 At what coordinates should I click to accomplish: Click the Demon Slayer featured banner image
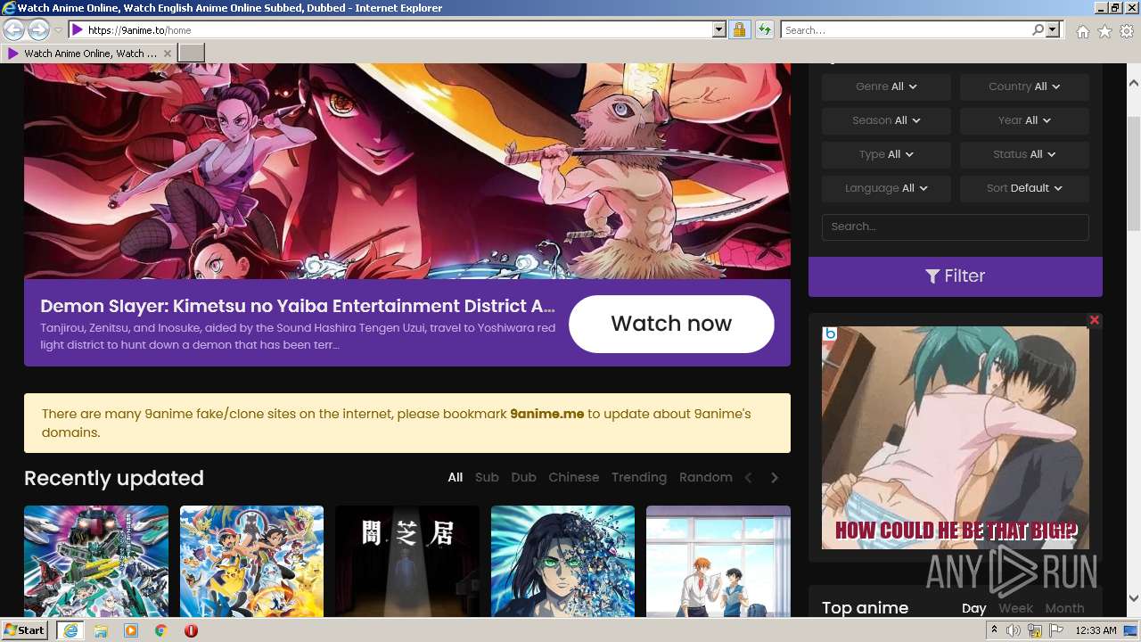[407, 171]
